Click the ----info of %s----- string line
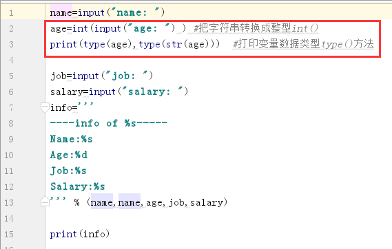 tap(109, 123)
